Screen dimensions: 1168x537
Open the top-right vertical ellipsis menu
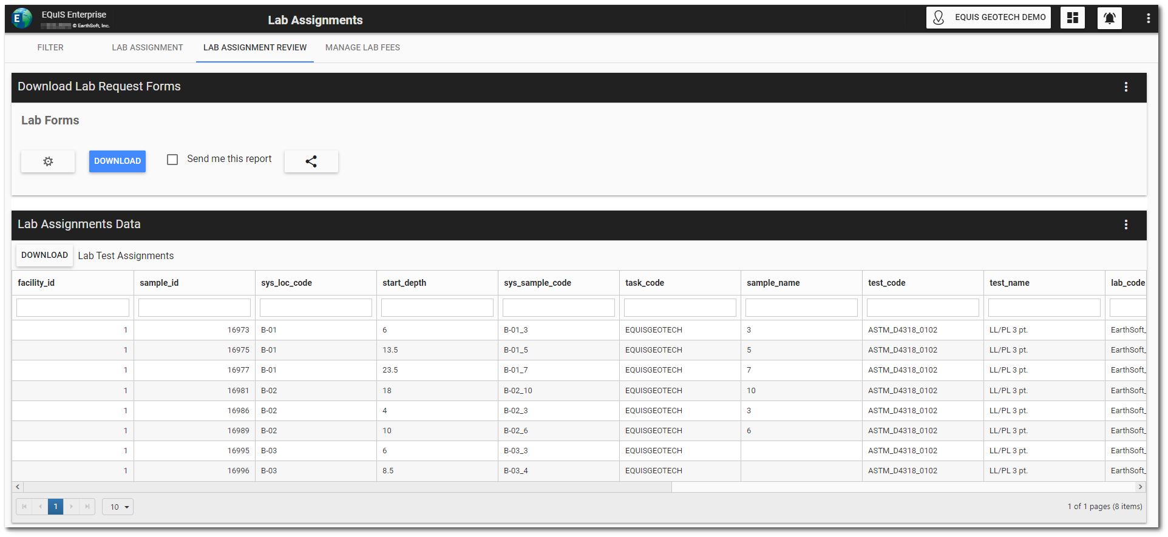click(x=1148, y=18)
